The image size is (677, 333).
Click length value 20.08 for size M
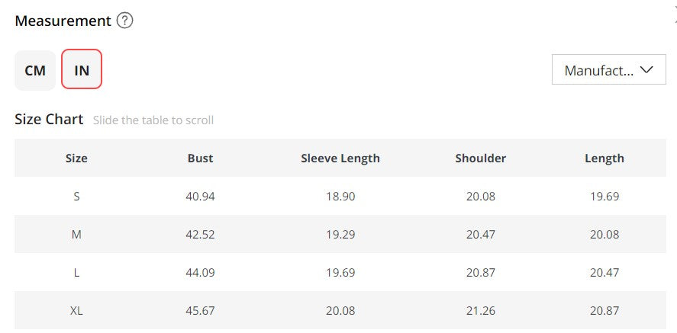click(x=604, y=235)
